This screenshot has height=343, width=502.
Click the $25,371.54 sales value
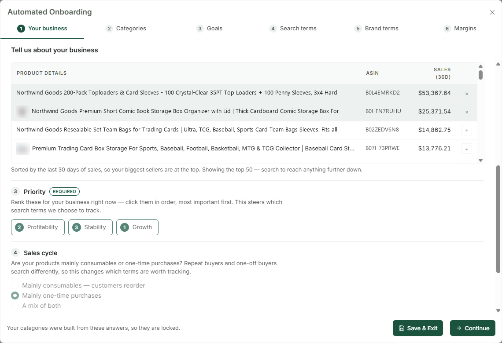[x=435, y=112]
